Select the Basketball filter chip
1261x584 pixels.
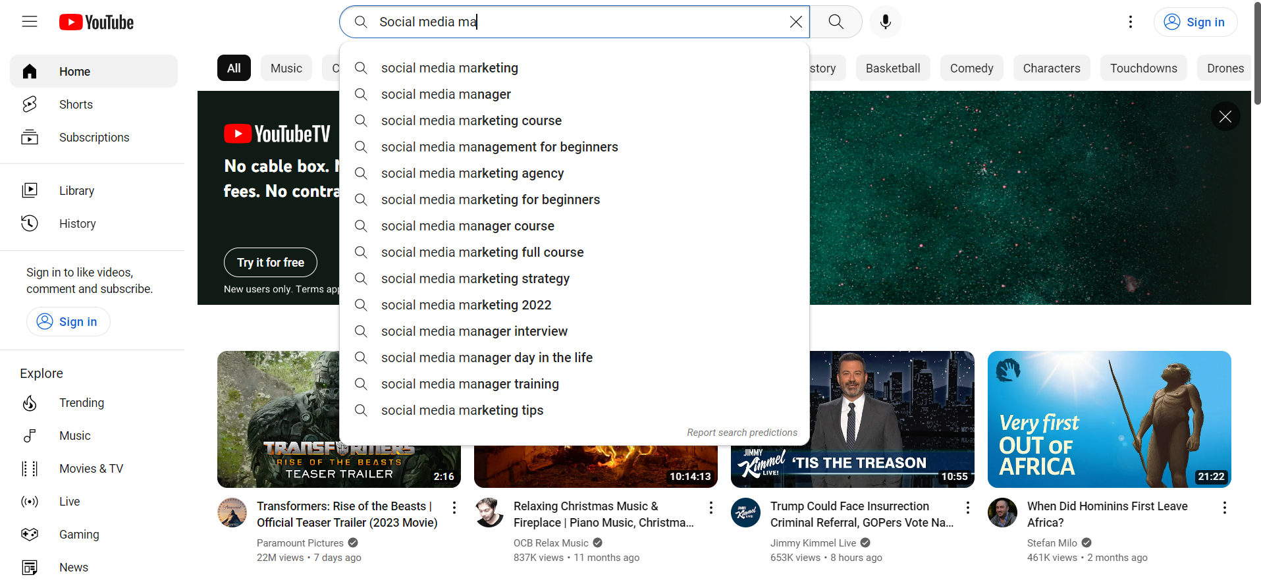click(893, 68)
